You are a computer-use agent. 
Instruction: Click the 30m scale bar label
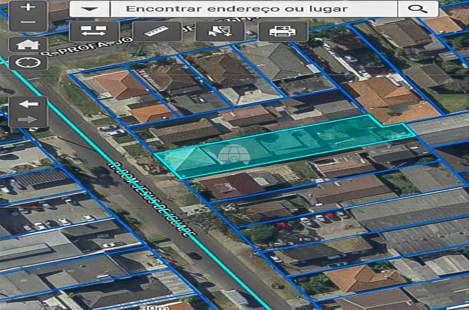coord(154,307)
